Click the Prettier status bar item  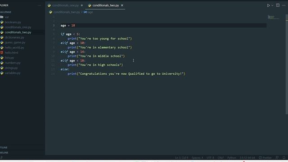[265, 157]
